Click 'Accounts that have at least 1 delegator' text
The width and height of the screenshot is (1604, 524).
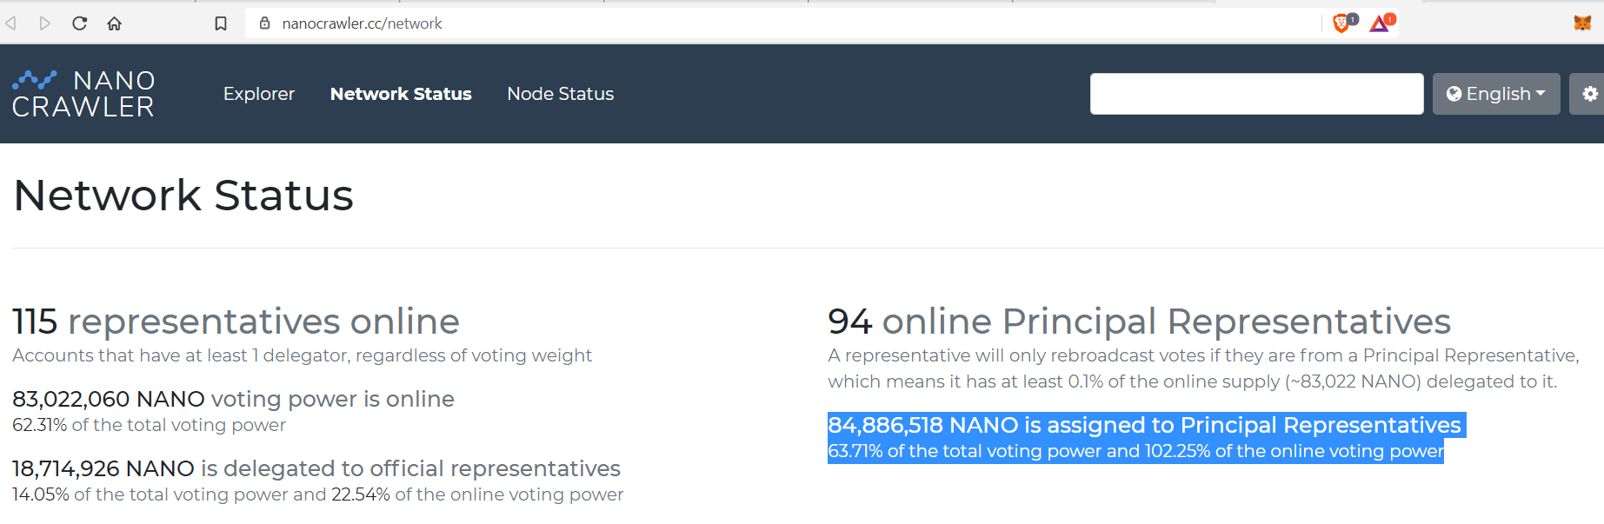pyautogui.click(x=302, y=355)
